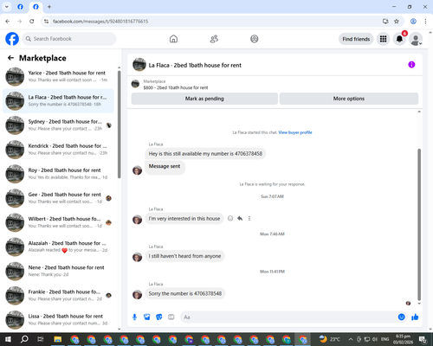The image size is (433, 346).
Task: Open Gee conversation in the list
Action: [x=58, y=198]
